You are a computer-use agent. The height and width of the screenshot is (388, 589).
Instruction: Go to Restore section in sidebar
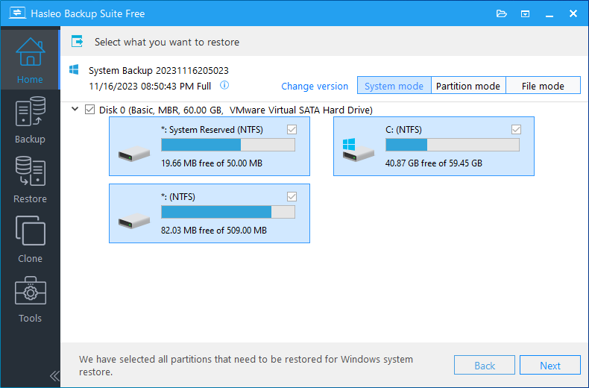(x=30, y=180)
